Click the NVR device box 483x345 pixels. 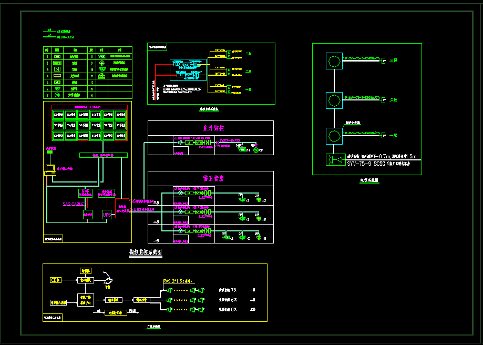[x=85, y=193]
